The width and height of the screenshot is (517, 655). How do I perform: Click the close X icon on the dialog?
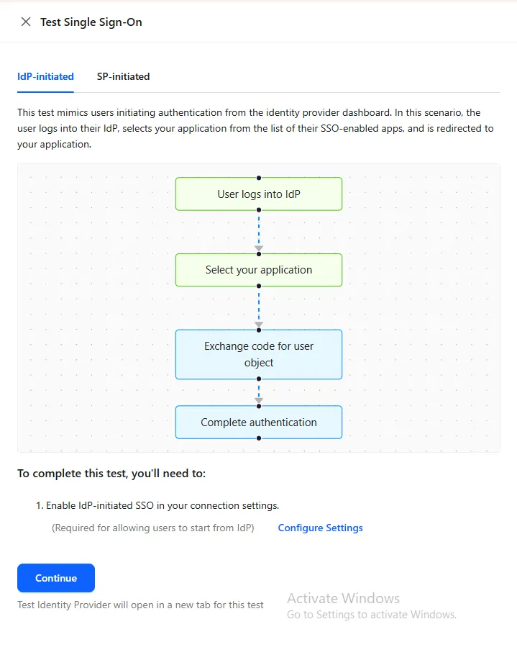25,22
